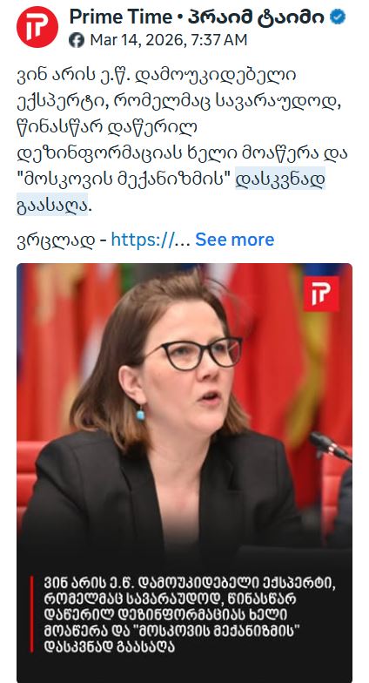Click the turquoise earring in the photo
The height and width of the screenshot is (683, 369).
(140, 413)
